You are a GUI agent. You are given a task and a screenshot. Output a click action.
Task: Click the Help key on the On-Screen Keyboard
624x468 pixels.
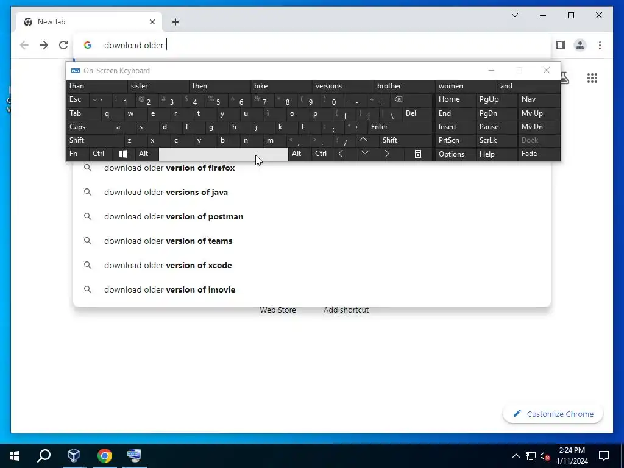point(497,154)
